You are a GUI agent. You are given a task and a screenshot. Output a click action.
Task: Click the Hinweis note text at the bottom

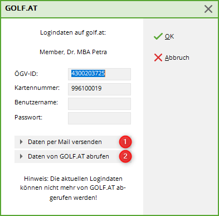[x=73, y=188]
